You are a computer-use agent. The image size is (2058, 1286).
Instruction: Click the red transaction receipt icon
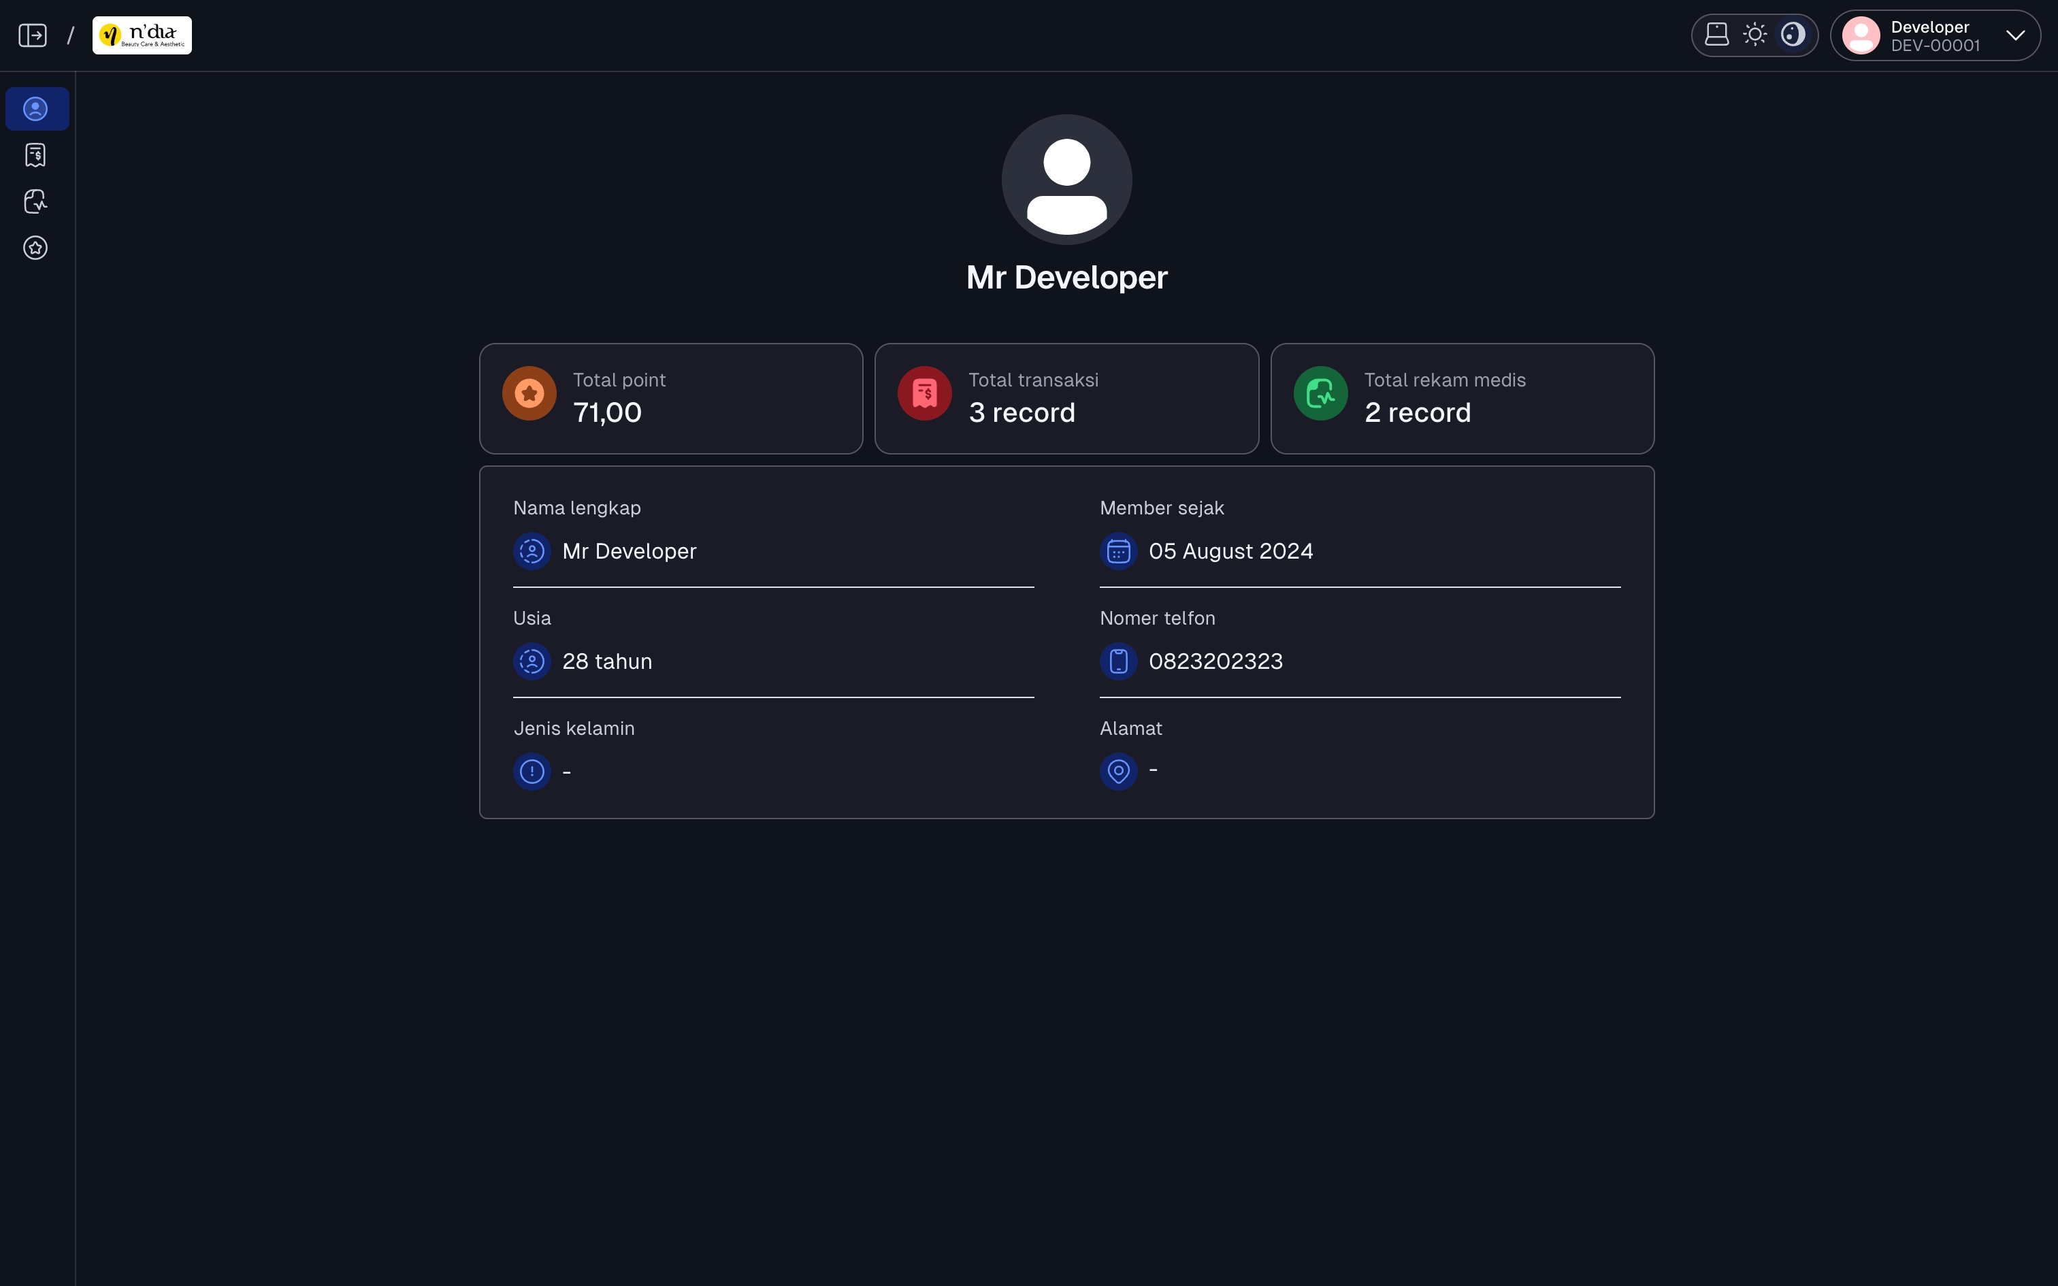924,394
